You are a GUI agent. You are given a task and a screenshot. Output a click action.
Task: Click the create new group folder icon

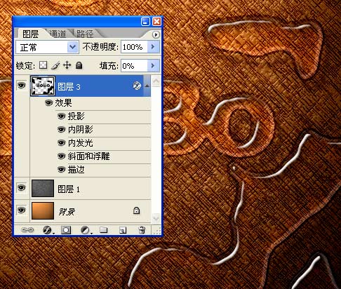pyautogui.click(x=103, y=230)
